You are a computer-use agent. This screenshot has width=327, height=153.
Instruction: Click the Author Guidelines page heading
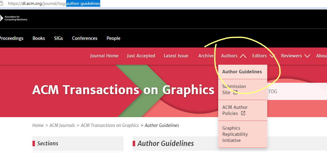165,143
